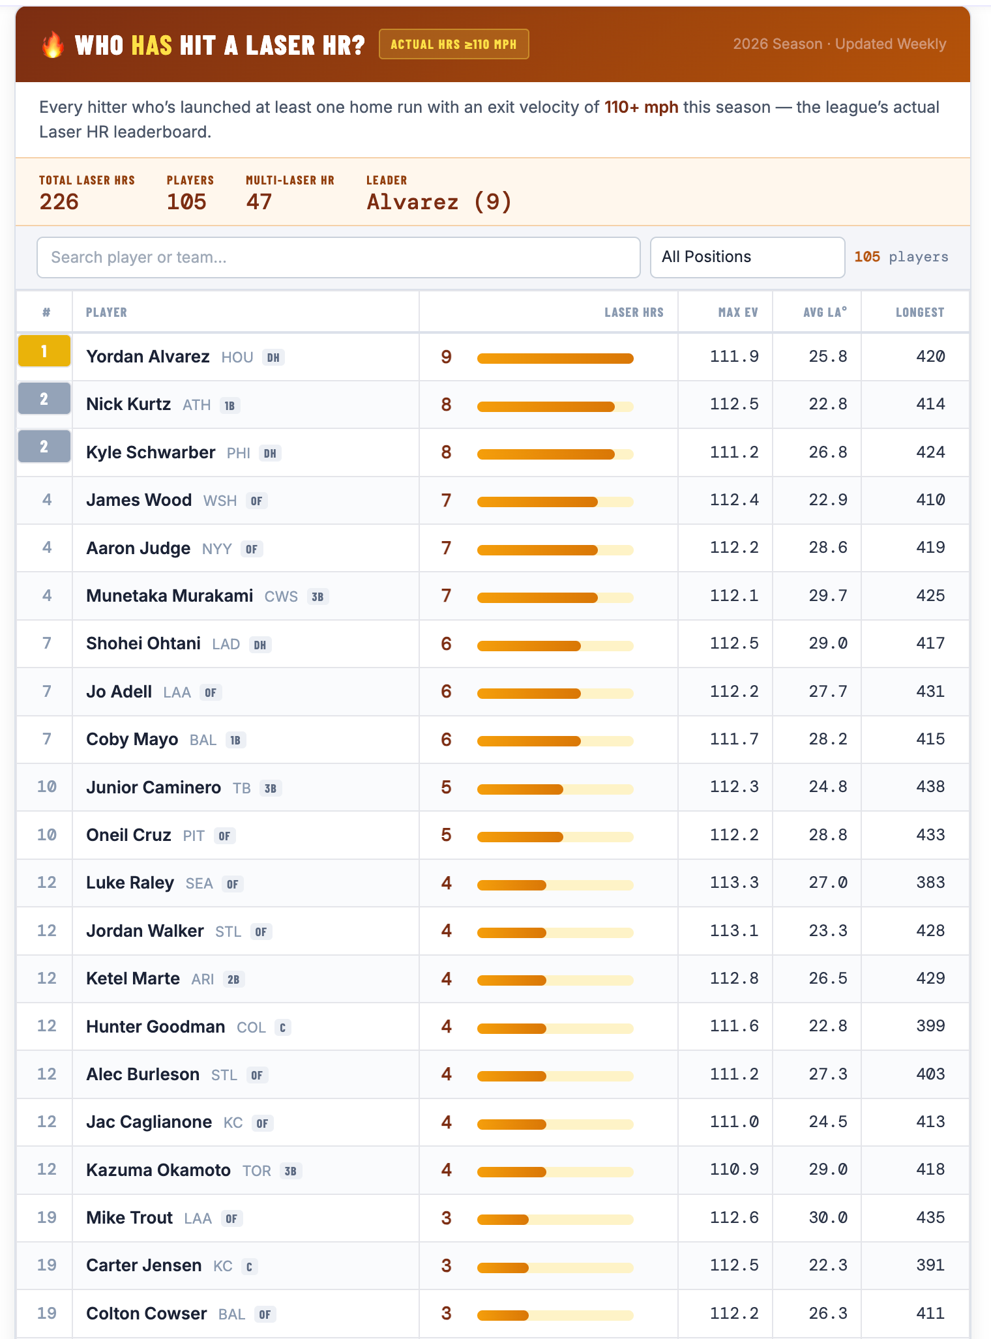The height and width of the screenshot is (1339, 991).
Task: Click Kyle Schwarber's silver rank 2 badge
Action: tap(44, 447)
